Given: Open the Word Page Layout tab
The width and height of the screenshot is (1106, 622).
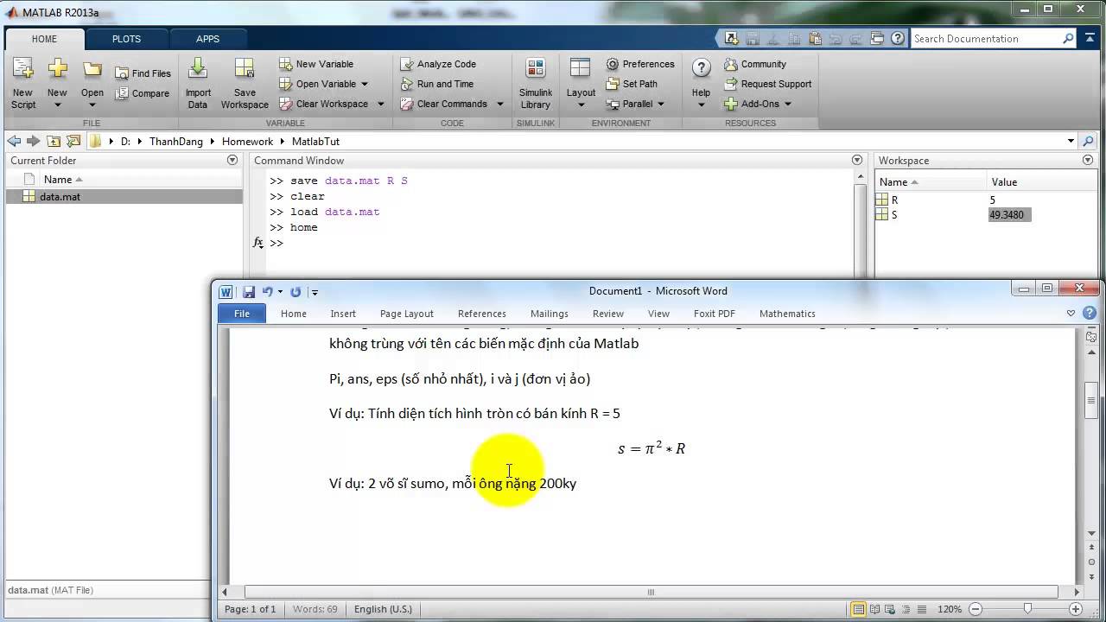Looking at the screenshot, I should point(407,314).
